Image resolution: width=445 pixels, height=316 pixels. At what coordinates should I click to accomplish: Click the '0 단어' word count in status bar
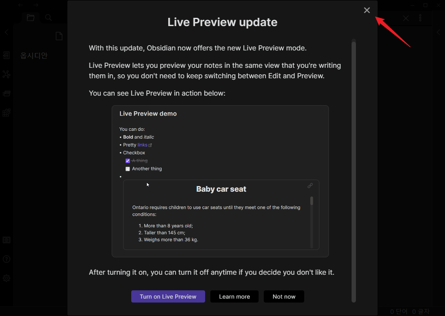coord(399,312)
